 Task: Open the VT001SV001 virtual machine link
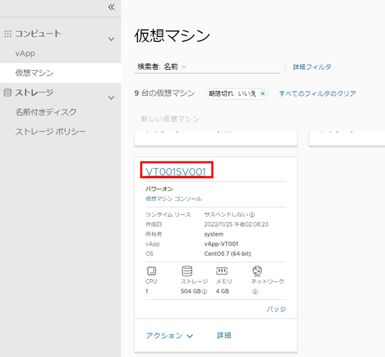point(175,172)
